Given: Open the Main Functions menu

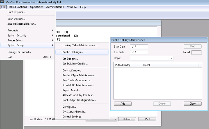Looking at the screenshot, I should click(x=18, y=7).
